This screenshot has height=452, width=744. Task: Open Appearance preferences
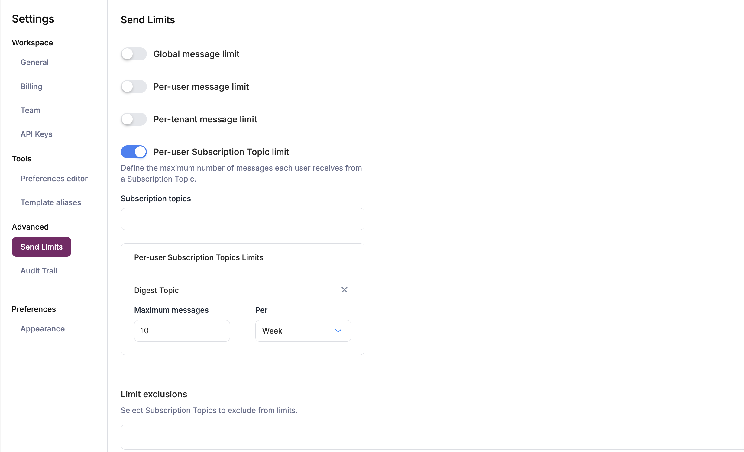point(43,329)
